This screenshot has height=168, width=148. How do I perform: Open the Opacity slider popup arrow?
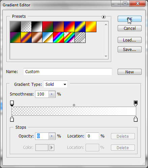tap(52, 136)
